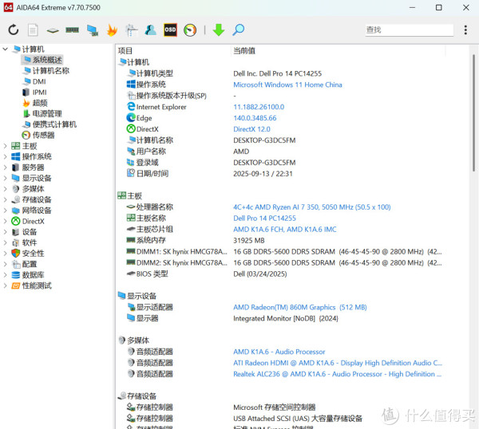Viewport: 479px width, 429px height.
Task: Open the three-dot options menu
Action: (466, 30)
